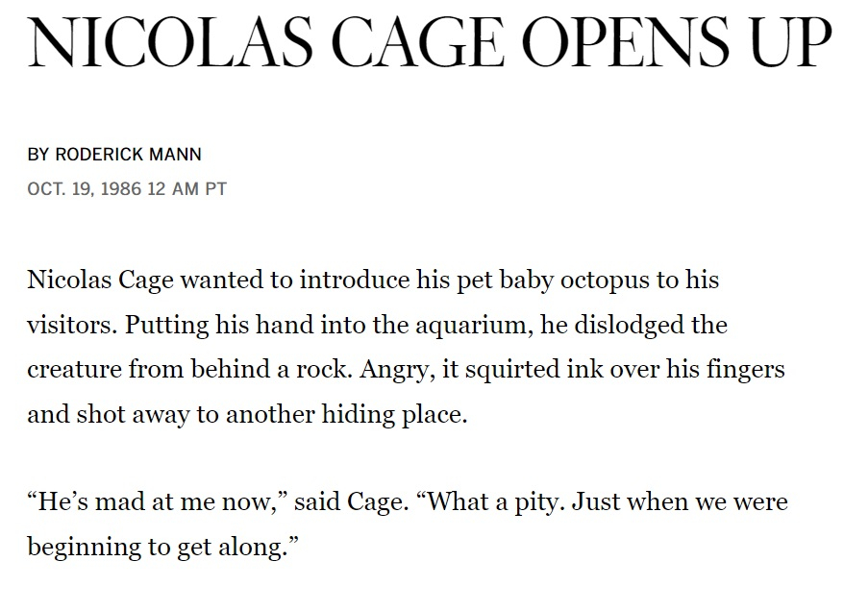This screenshot has width=844, height=610.
Task: Click the word "BY" before the author name
Action: click(x=37, y=155)
